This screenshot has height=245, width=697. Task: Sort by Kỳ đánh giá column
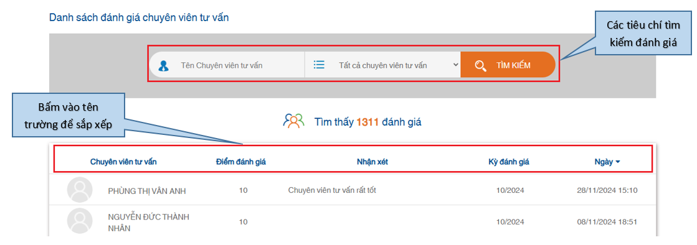pos(508,162)
